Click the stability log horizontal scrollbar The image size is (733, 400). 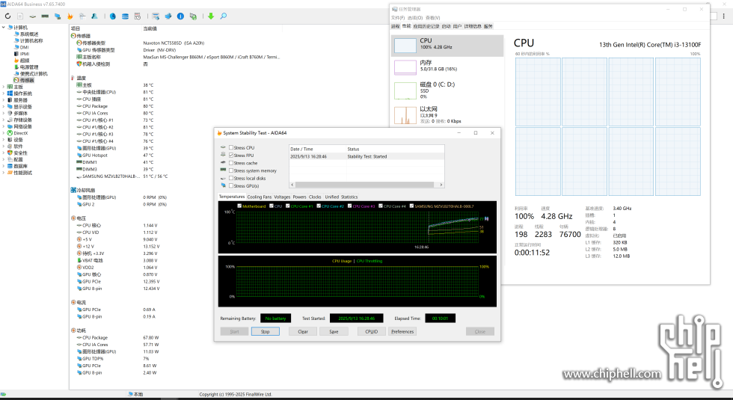(366, 185)
